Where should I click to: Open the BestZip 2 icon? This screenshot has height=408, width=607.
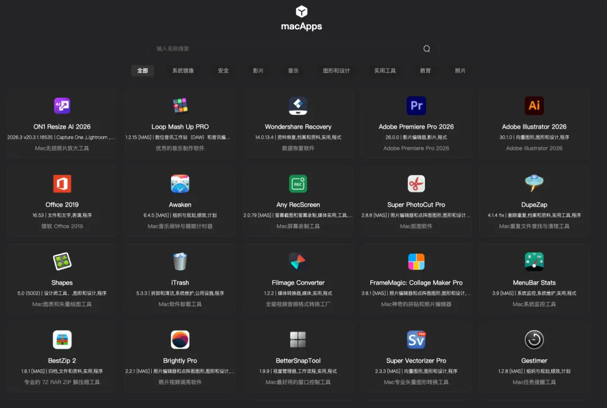pyautogui.click(x=62, y=340)
